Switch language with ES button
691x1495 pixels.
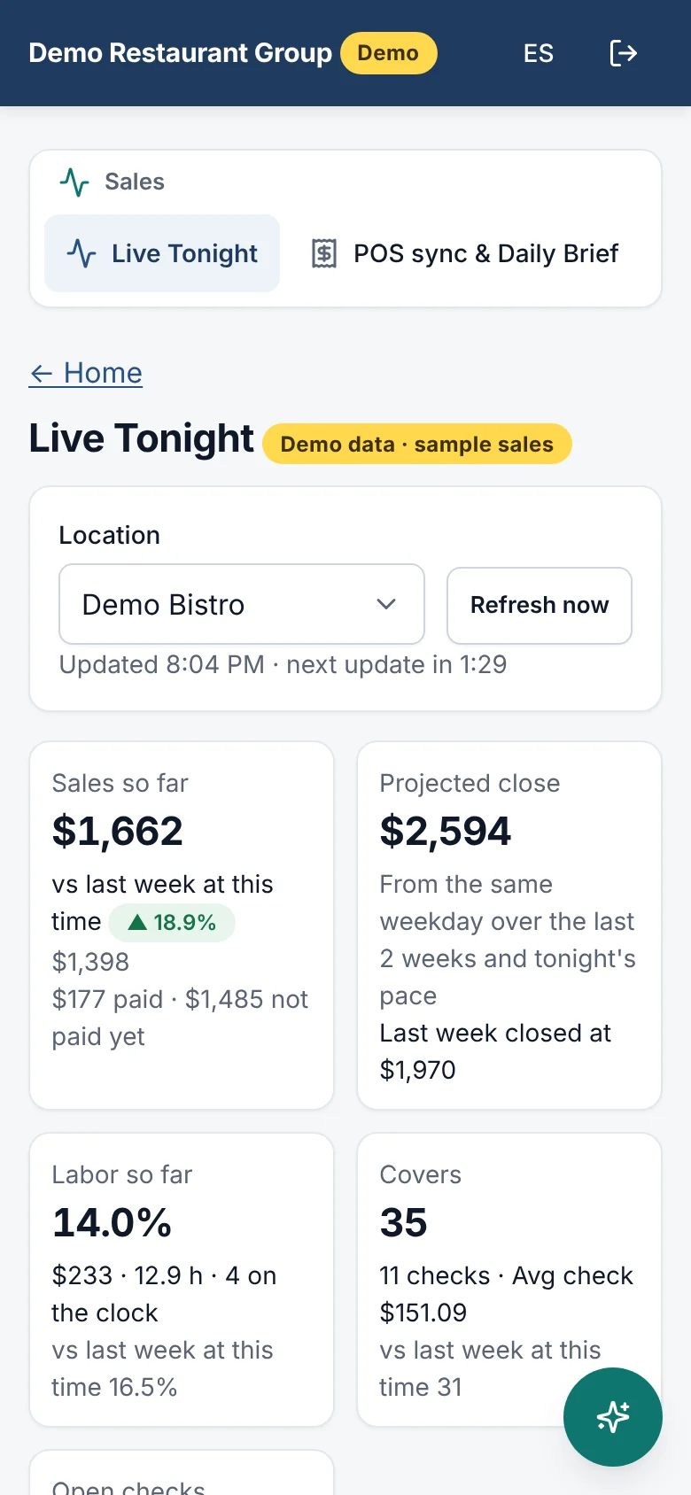pyautogui.click(x=539, y=53)
